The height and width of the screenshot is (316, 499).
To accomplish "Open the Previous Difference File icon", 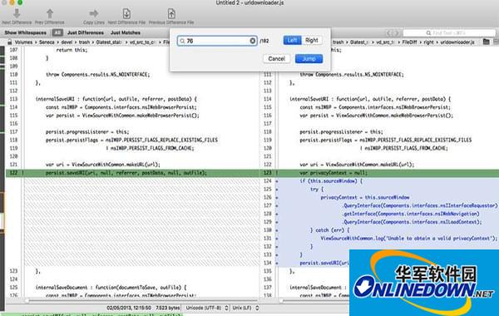I will coord(171,13).
